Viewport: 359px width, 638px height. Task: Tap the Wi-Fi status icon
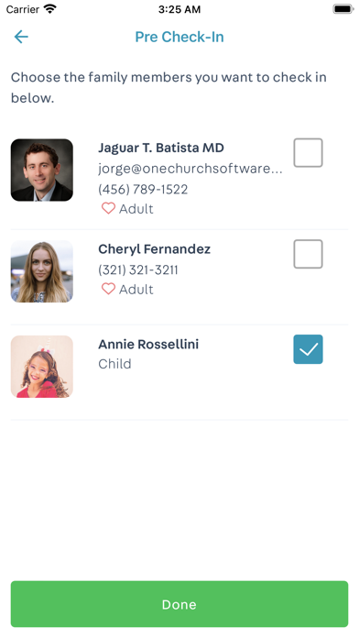pos(50,9)
